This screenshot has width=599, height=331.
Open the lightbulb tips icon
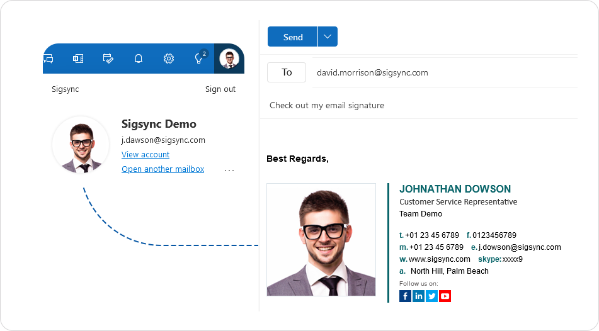coord(199,59)
